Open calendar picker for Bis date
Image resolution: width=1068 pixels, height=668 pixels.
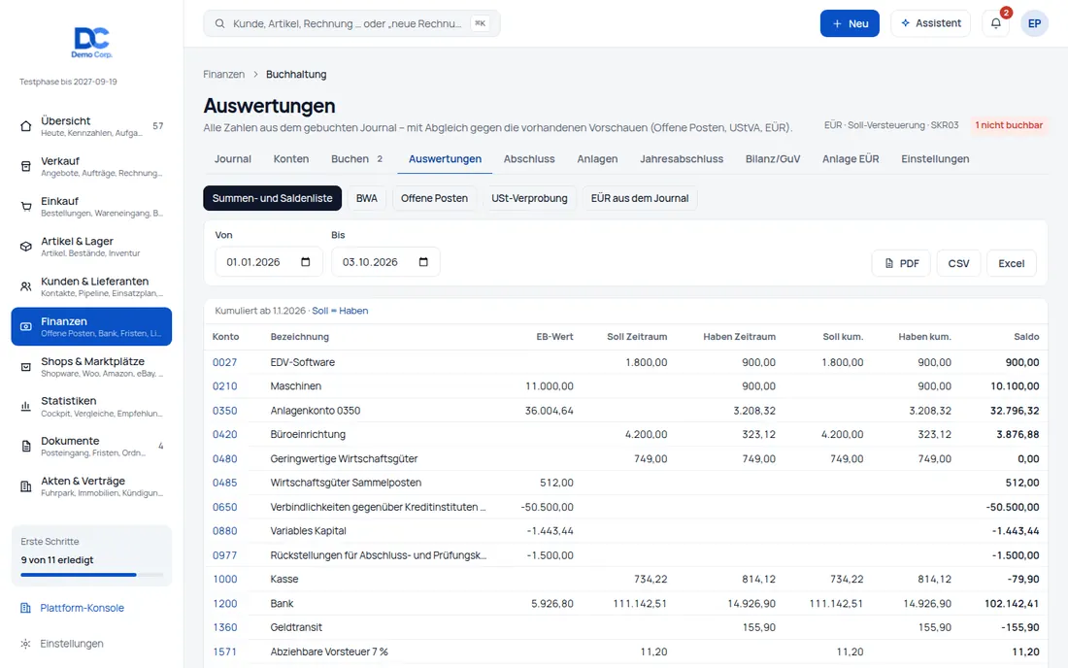click(423, 262)
